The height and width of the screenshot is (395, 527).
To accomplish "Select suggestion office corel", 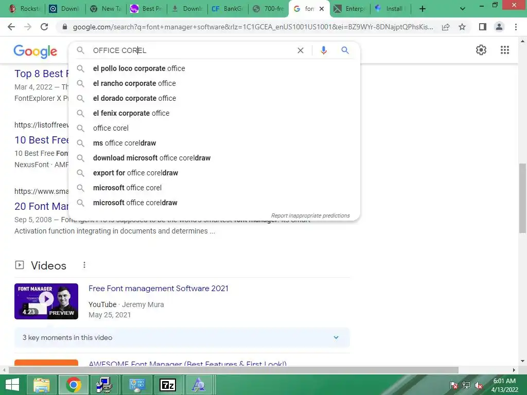I will click(x=214, y=128).
